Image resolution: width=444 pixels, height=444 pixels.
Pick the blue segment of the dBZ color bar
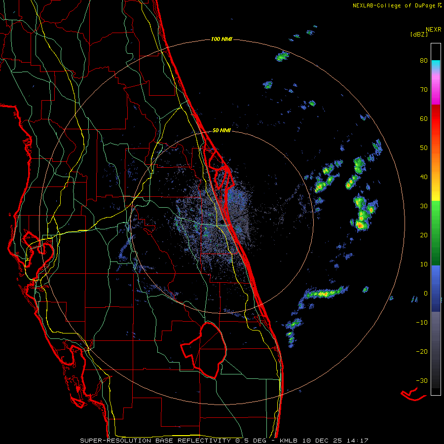[x=436, y=289]
